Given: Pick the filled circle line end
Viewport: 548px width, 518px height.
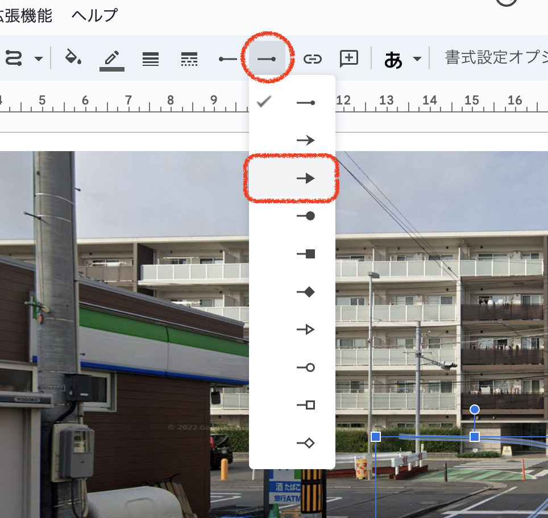Looking at the screenshot, I should [x=306, y=216].
